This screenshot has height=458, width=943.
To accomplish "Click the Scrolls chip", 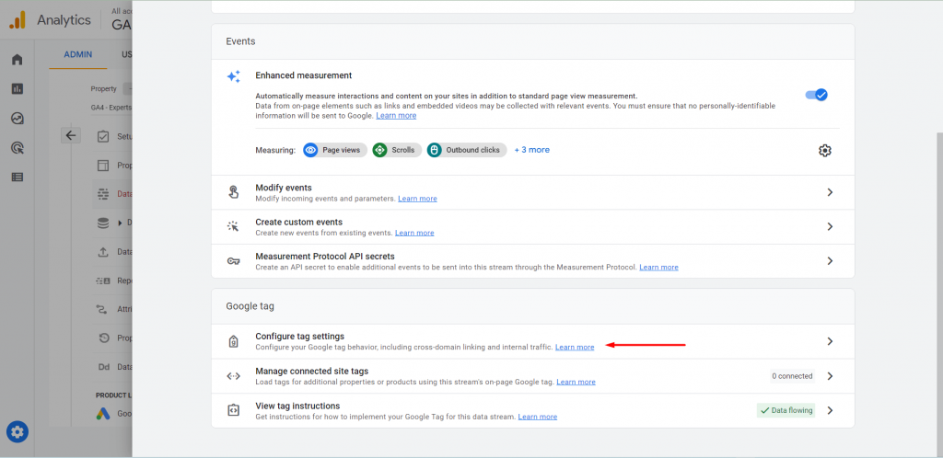I will tap(397, 150).
